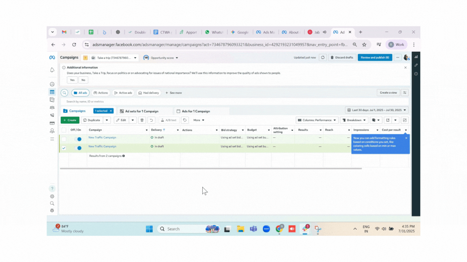Click the charts icon beside export
467x262 pixels.
pos(405,120)
